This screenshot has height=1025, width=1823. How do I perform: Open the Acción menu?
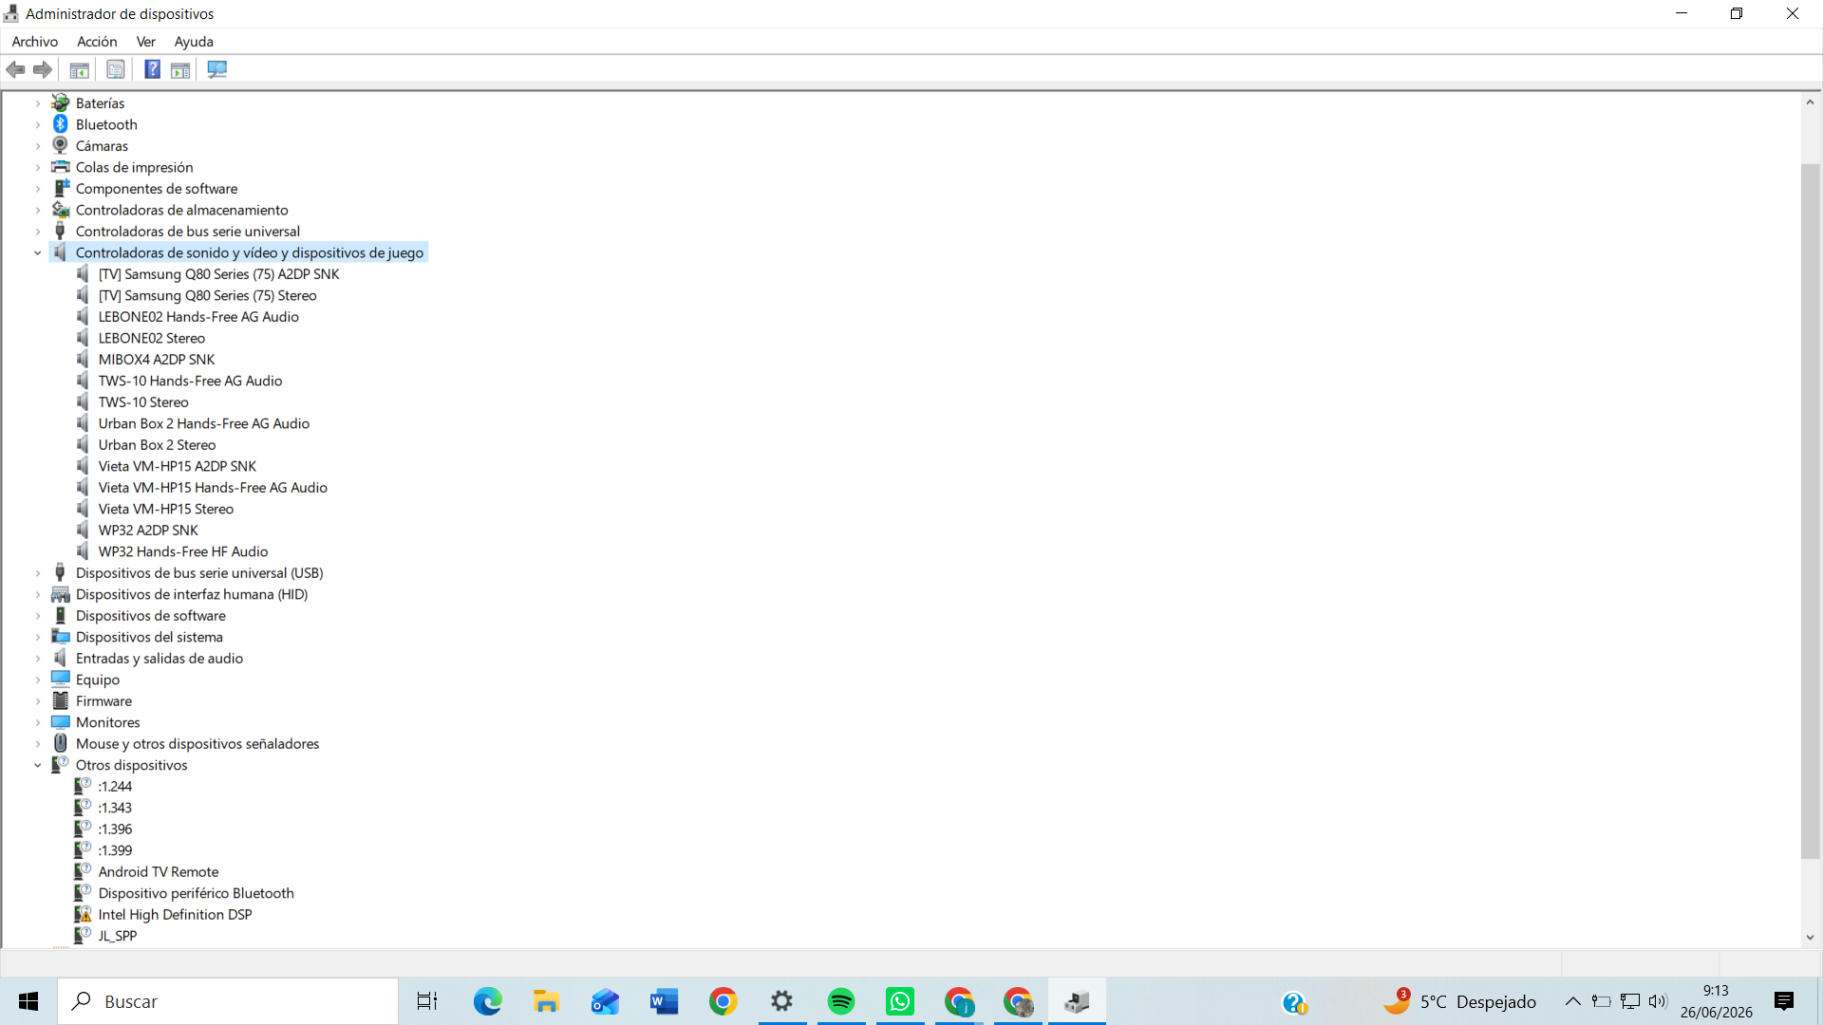pyautogui.click(x=97, y=41)
